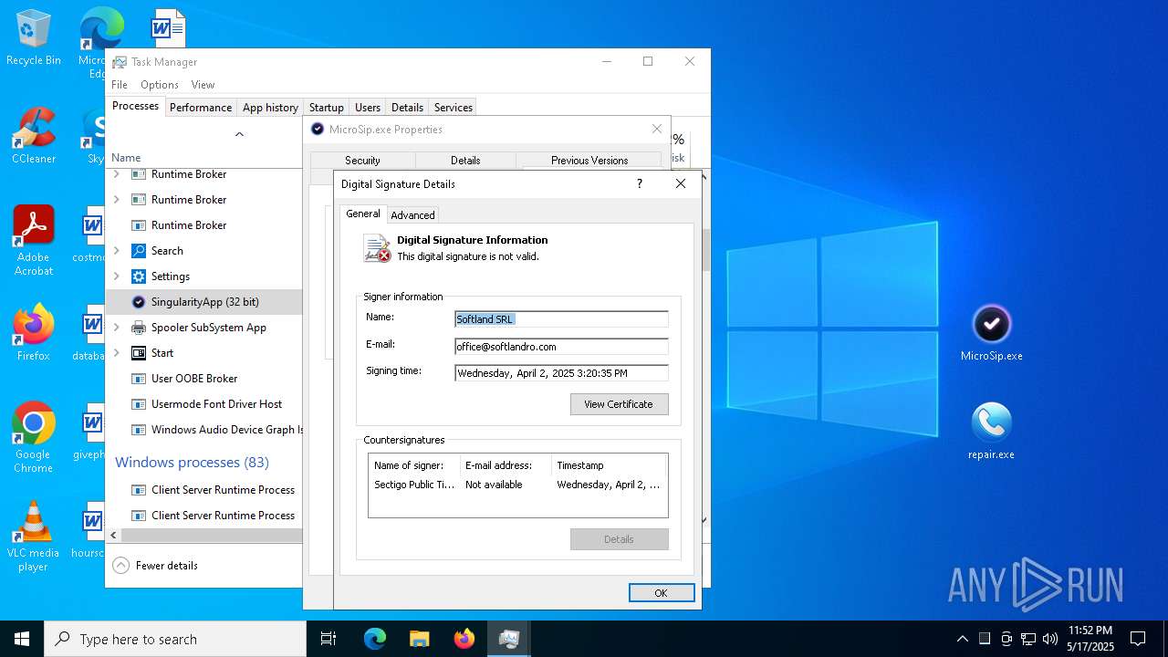Collapse with the Fewer details button
The height and width of the screenshot is (657, 1168).
click(155, 566)
